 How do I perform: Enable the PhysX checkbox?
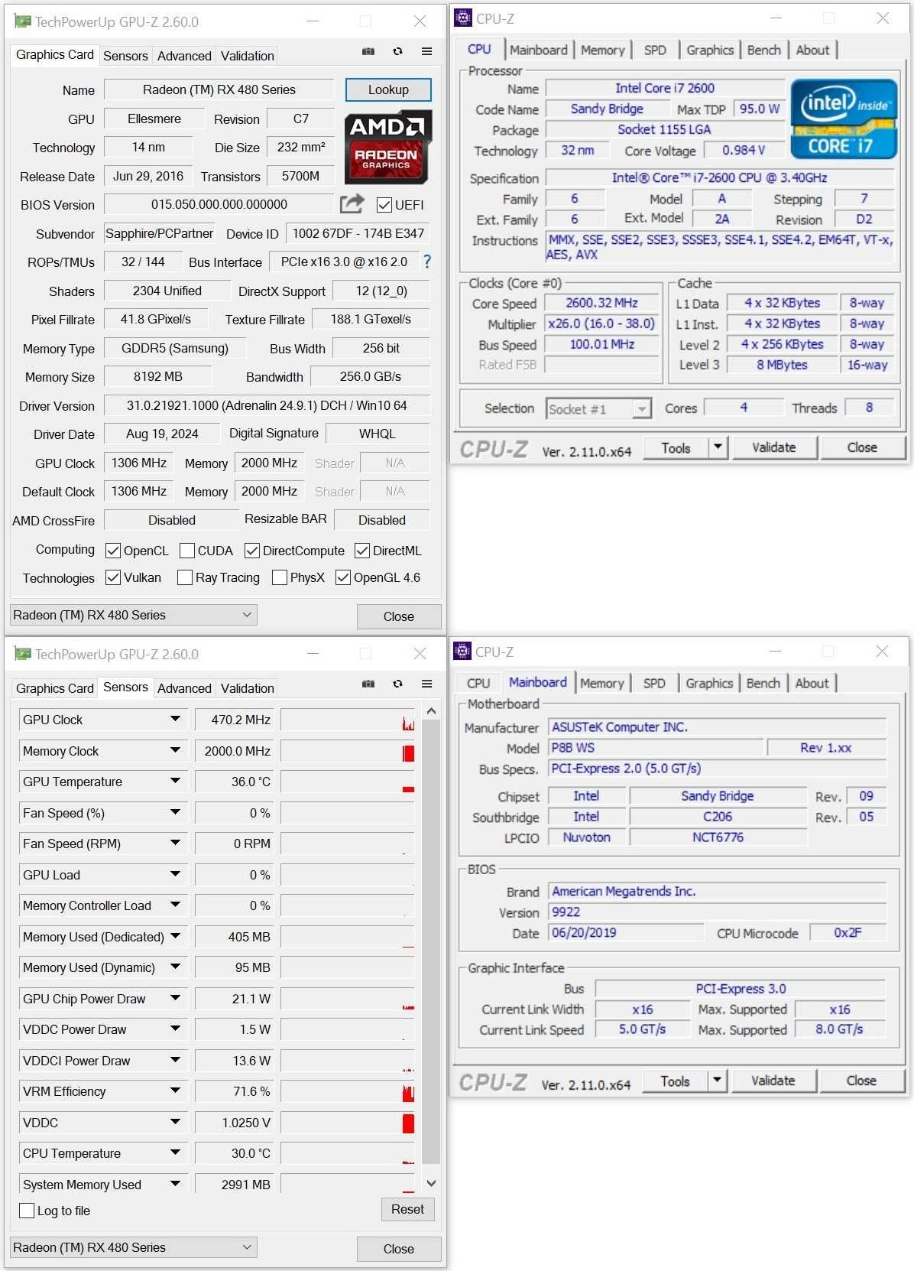tap(280, 577)
